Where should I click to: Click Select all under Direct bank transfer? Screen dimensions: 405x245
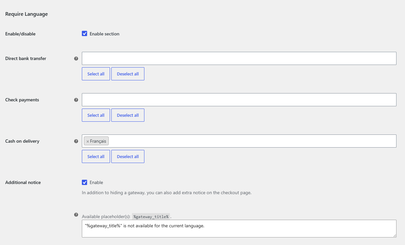[96, 74]
